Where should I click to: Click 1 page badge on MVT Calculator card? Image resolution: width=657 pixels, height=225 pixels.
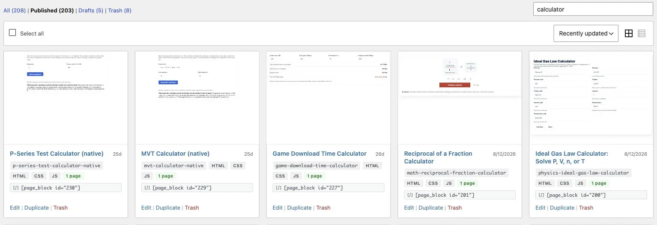pyautogui.click(x=165, y=176)
